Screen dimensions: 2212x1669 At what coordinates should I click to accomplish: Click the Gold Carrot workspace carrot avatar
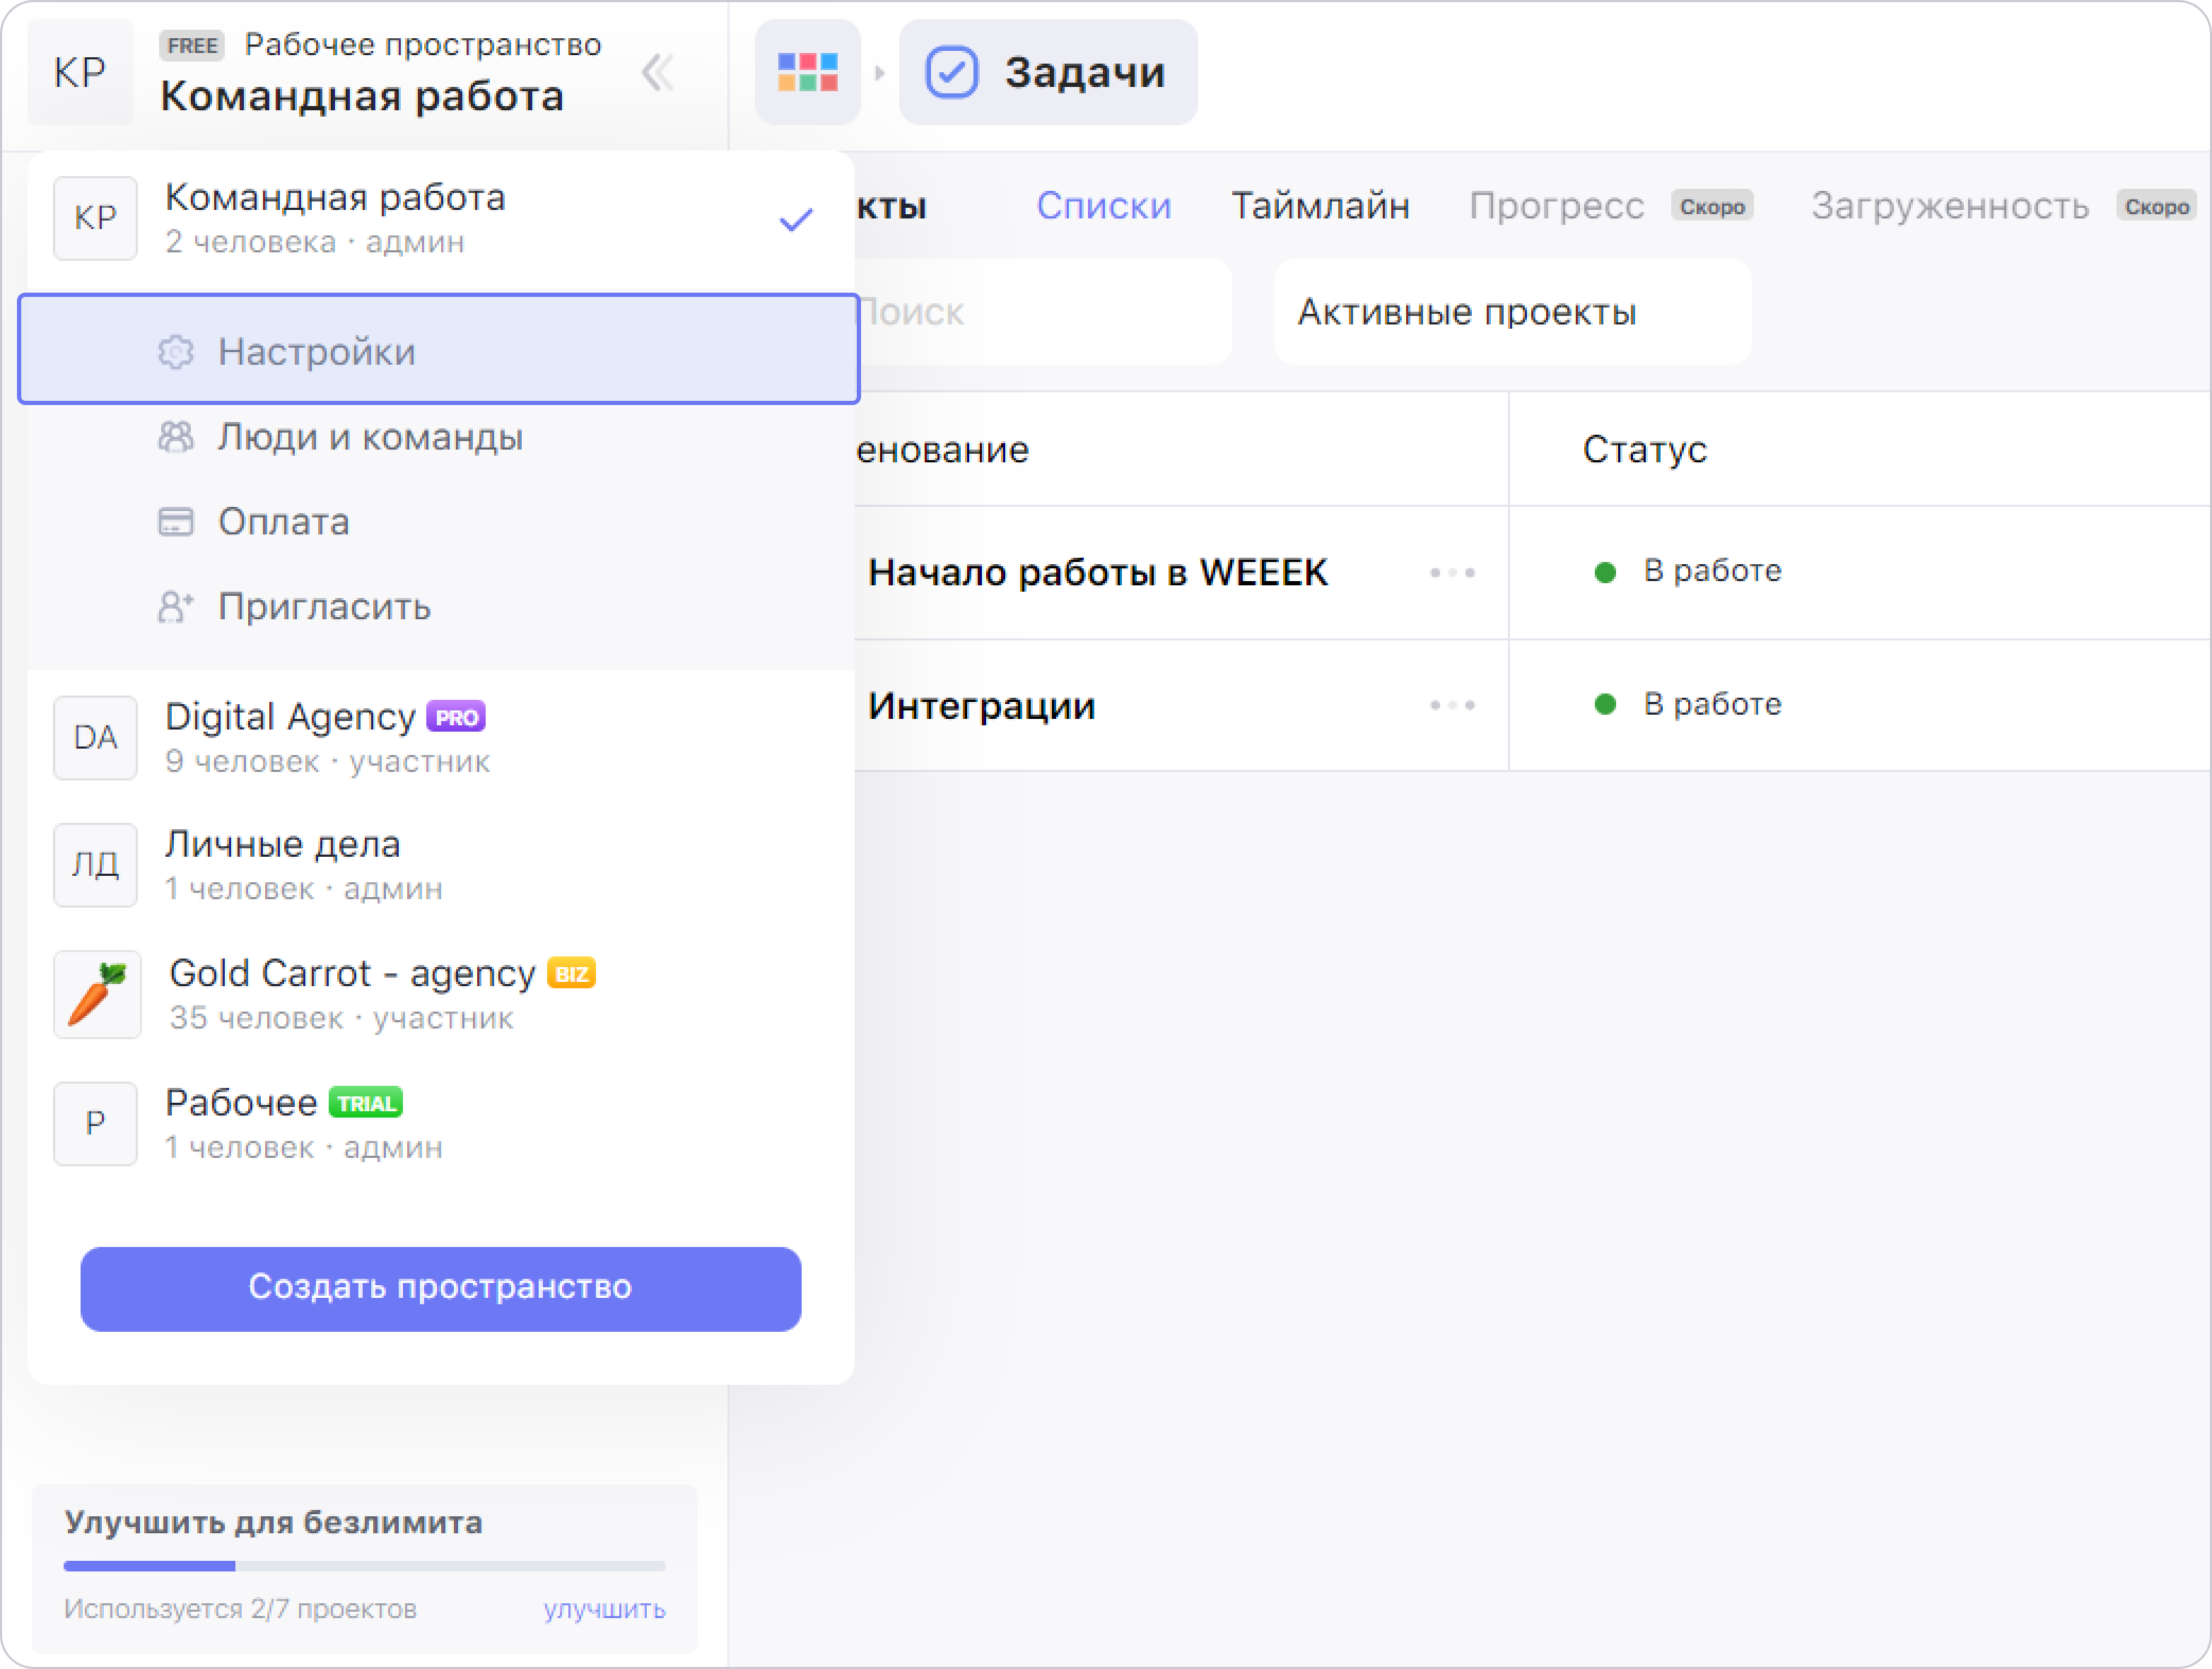tap(97, 994)
